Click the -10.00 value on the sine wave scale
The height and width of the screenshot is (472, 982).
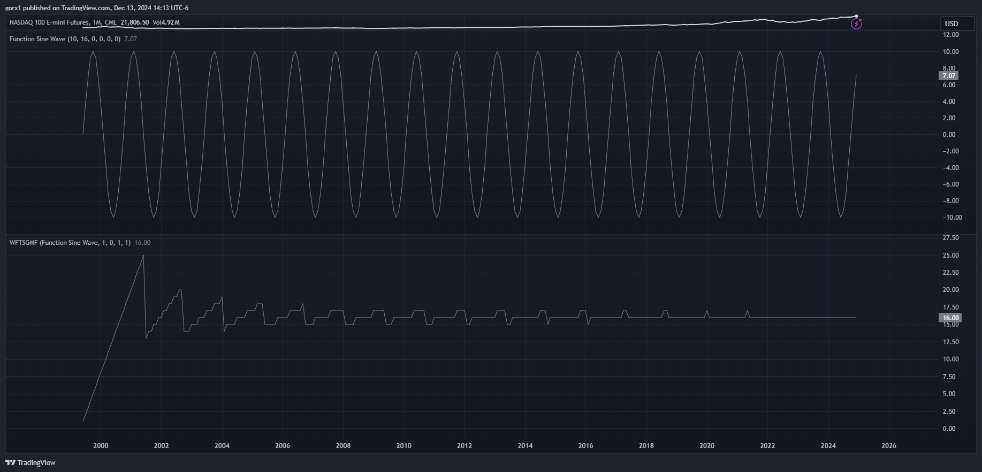pos(952,218)
